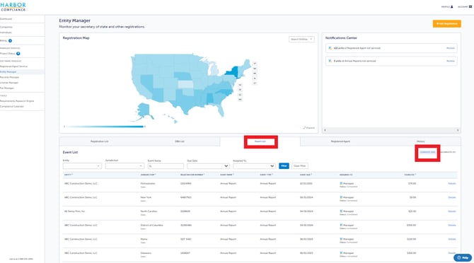
Task: Open the Jurisdiction filter dropdown
Action: (125, 165)
